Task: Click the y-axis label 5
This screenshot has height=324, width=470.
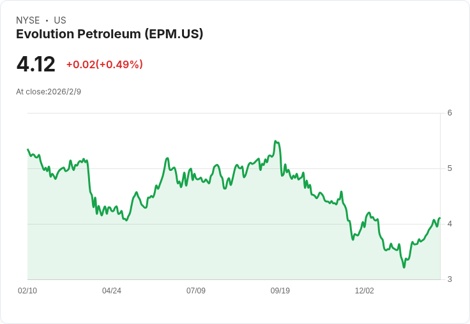Action: tap(450, 168)
